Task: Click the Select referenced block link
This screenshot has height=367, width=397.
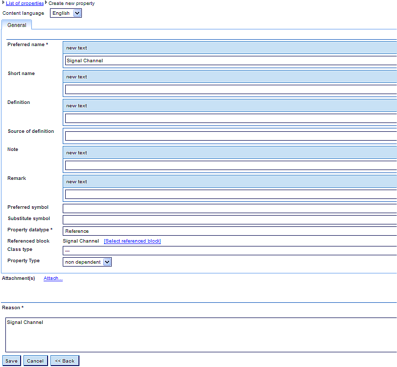Action: [132, 241]
